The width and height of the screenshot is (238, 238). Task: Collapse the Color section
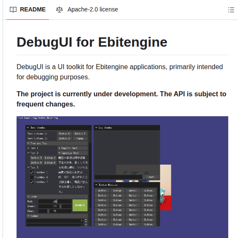57,196
